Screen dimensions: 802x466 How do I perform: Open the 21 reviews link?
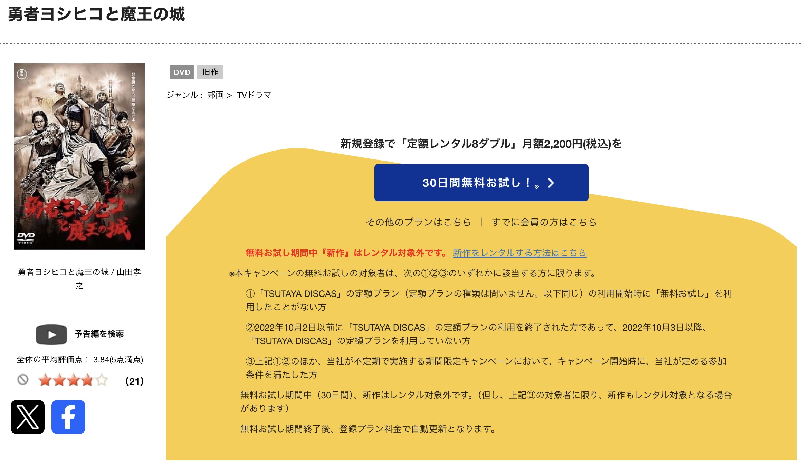[134, 381]
